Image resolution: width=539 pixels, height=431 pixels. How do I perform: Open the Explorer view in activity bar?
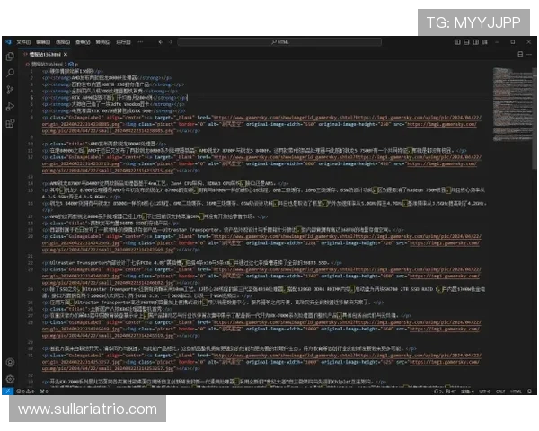(10, 57)
